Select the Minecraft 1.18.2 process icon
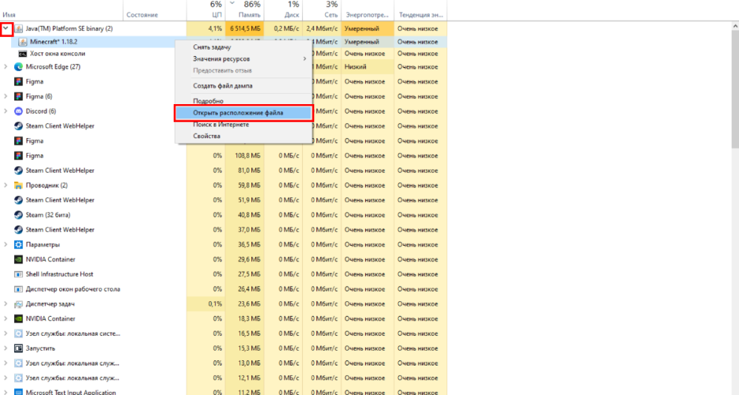This screenshot has height=395, width=739. pos(24,41)
